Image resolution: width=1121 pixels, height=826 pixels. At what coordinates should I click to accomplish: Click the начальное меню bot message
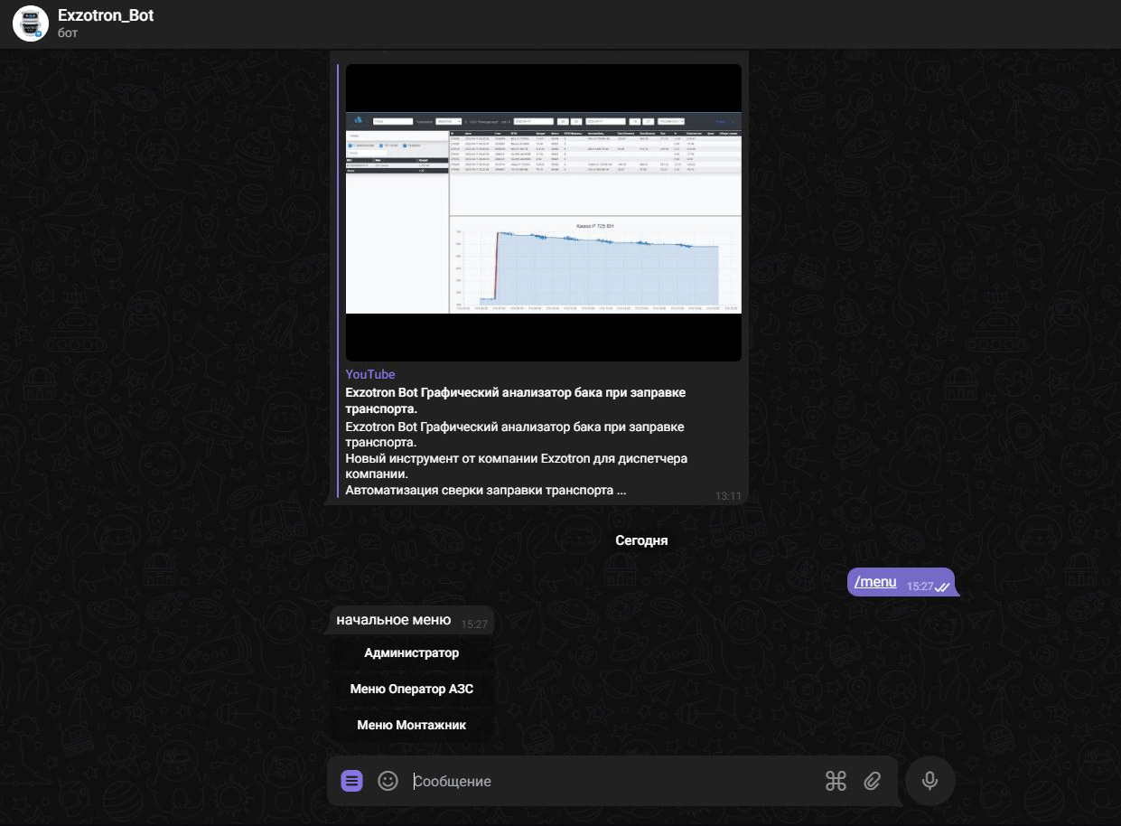click(394, 620)
